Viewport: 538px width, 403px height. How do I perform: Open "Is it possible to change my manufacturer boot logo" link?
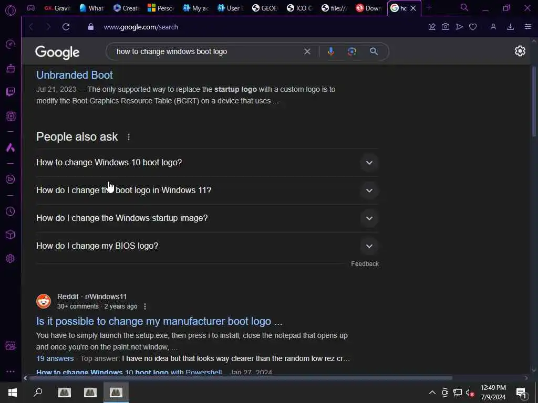[x=159, y=321]
